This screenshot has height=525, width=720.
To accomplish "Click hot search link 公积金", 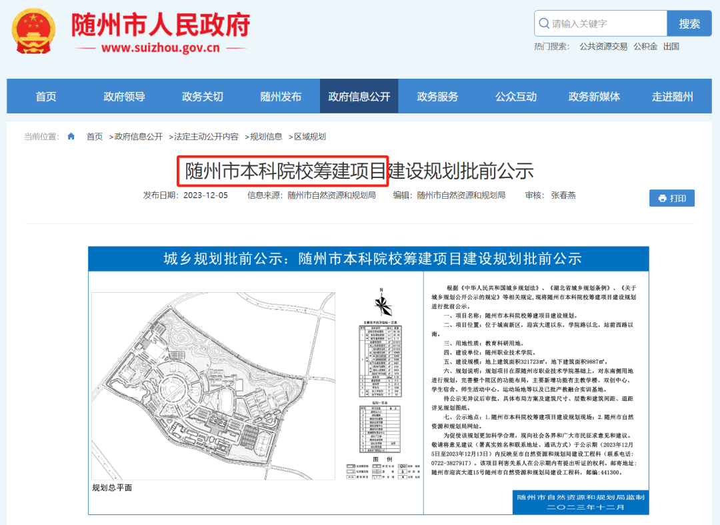I will [645, 47].
